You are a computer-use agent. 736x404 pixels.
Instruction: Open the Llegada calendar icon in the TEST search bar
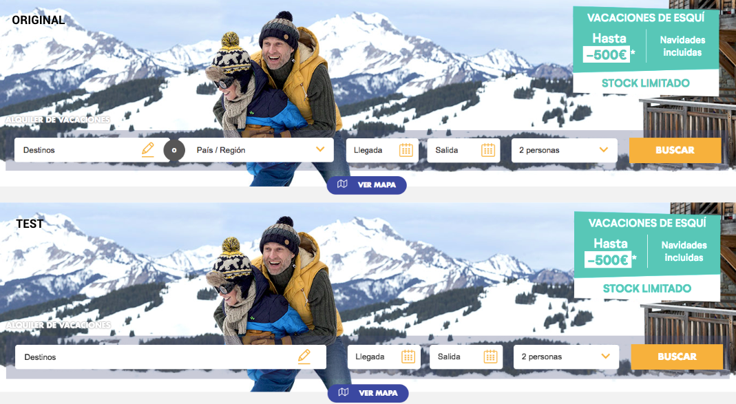click(x=408, y=357)
